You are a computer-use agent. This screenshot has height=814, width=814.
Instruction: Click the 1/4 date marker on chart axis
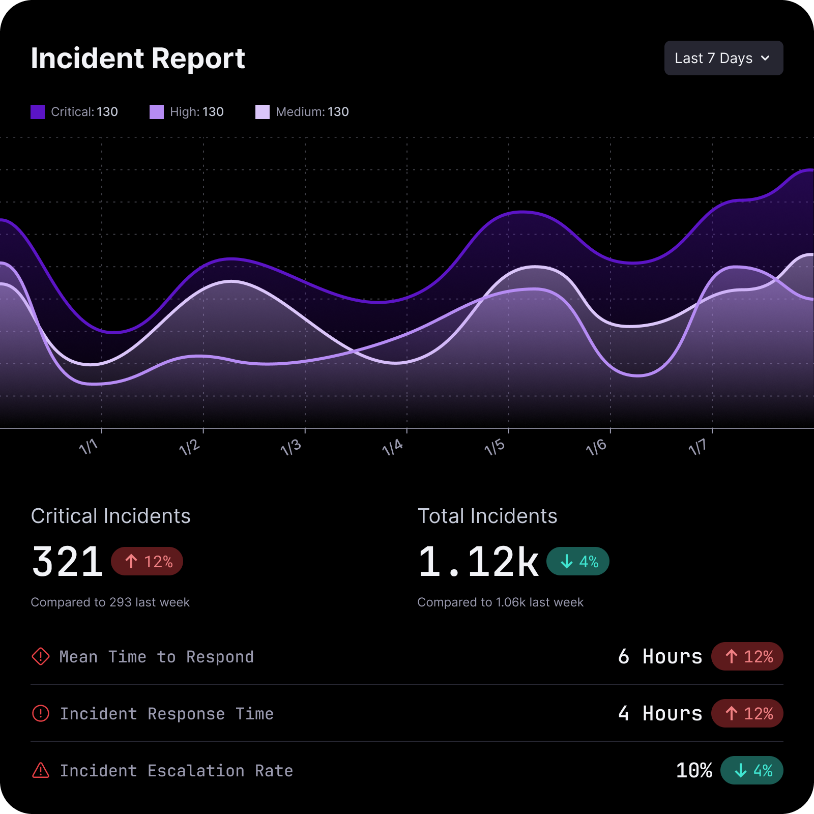[x=393, y=447]
